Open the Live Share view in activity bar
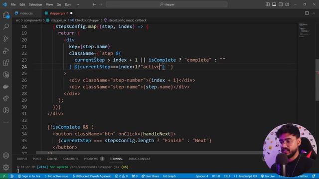319x179 pixels. coord(6,98)
